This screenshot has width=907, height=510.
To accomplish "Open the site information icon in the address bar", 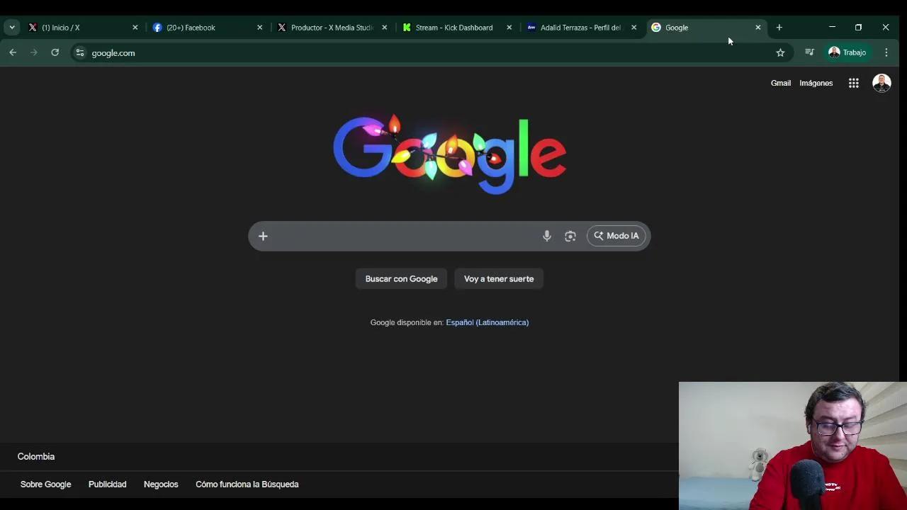I will 80,52.
